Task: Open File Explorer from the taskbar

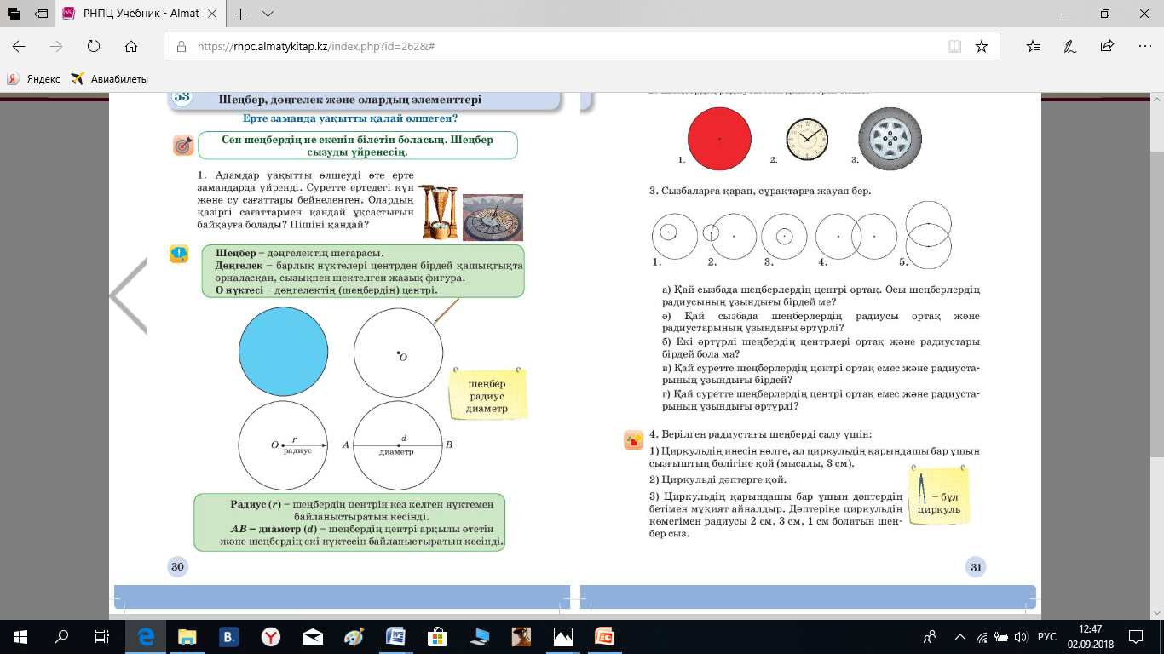Action: 187,637
